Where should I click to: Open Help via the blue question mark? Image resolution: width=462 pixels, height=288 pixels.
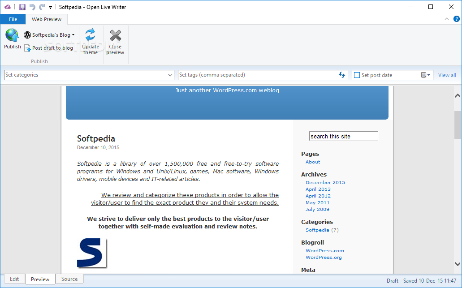457,19
